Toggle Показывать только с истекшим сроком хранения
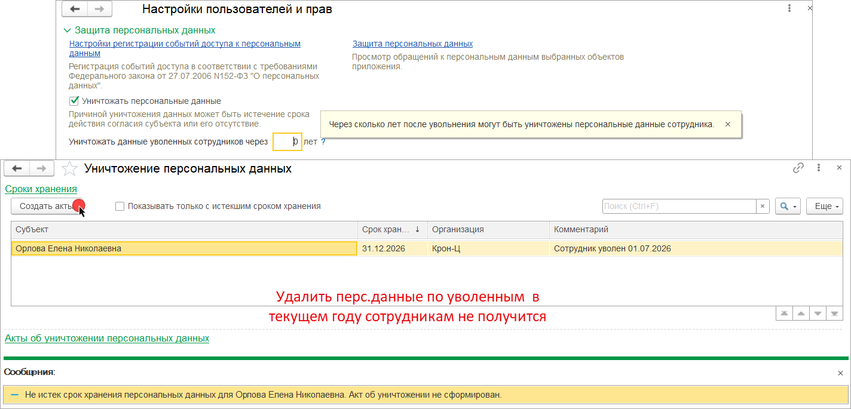This screenshot has width=851, height=409. [x=120, y=206]
